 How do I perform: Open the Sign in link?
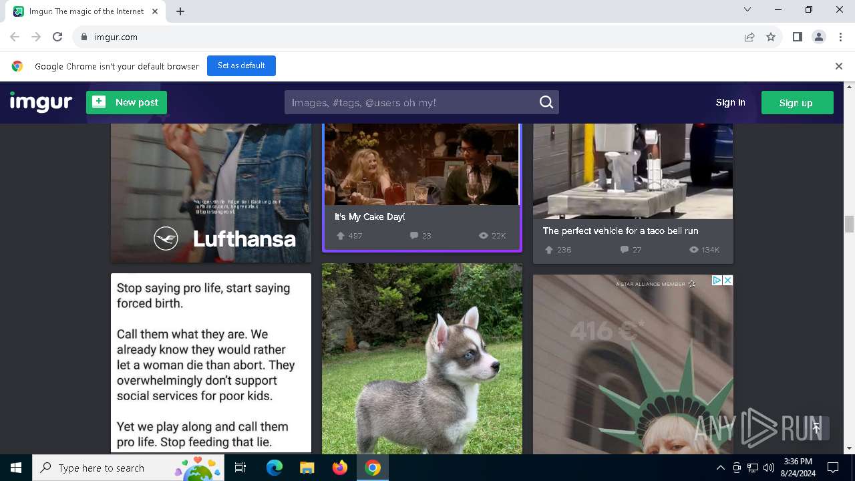(x=730, y=102)
